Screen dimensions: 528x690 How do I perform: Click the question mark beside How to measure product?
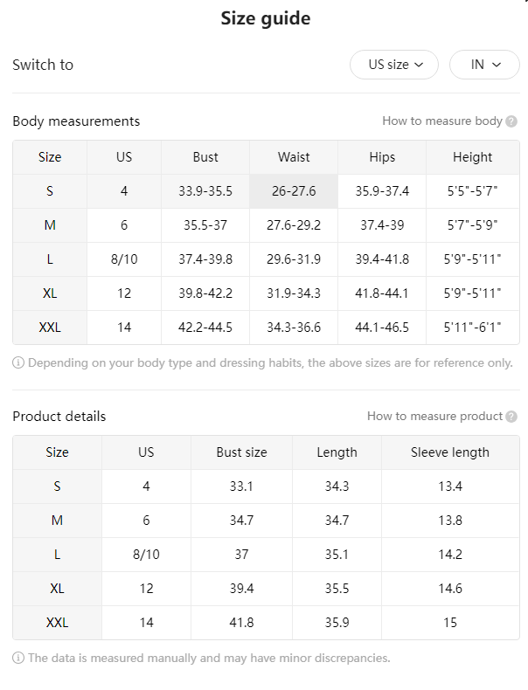pyautogui.click(x=511, y=417)
